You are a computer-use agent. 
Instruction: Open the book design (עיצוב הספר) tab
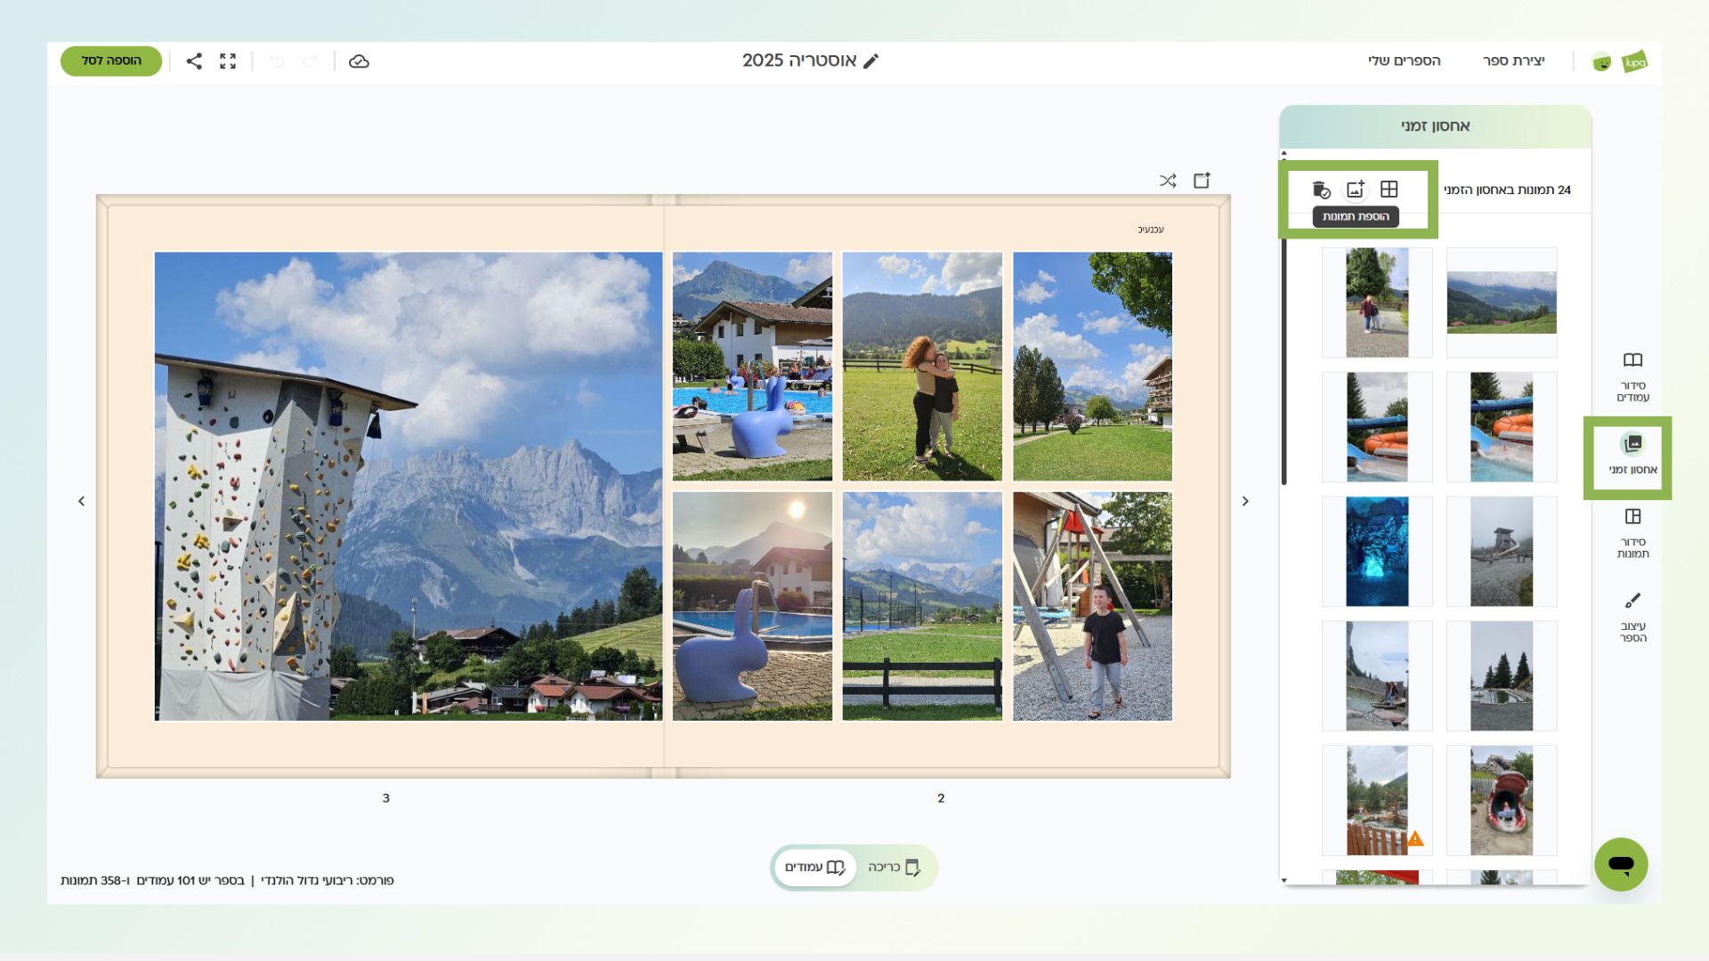[1632, 617]
